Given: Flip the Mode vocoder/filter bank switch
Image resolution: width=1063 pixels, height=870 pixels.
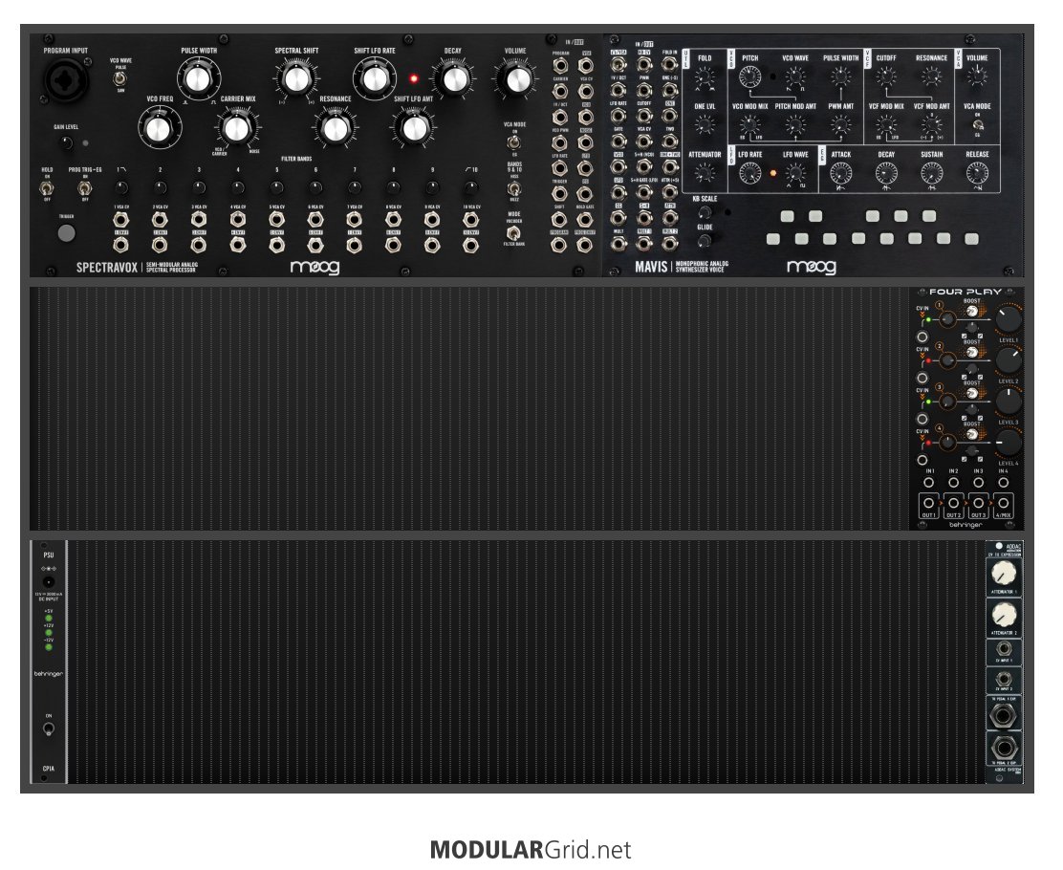Looking at the screenshot, I should click(514, 234).
